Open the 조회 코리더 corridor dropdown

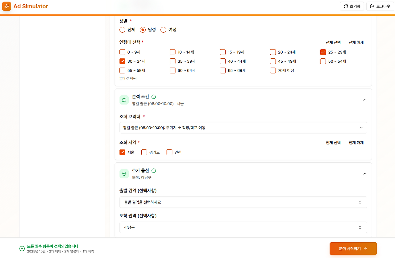click(243, 127)
